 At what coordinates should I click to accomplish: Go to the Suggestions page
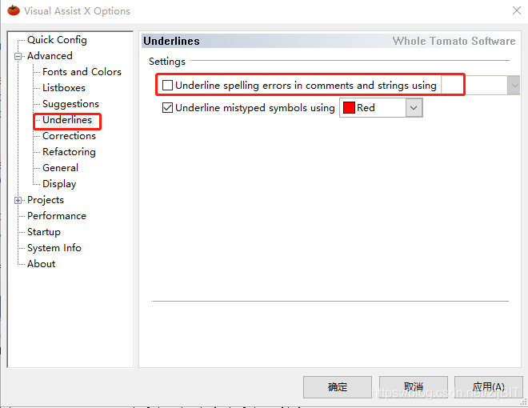point(70,104)
